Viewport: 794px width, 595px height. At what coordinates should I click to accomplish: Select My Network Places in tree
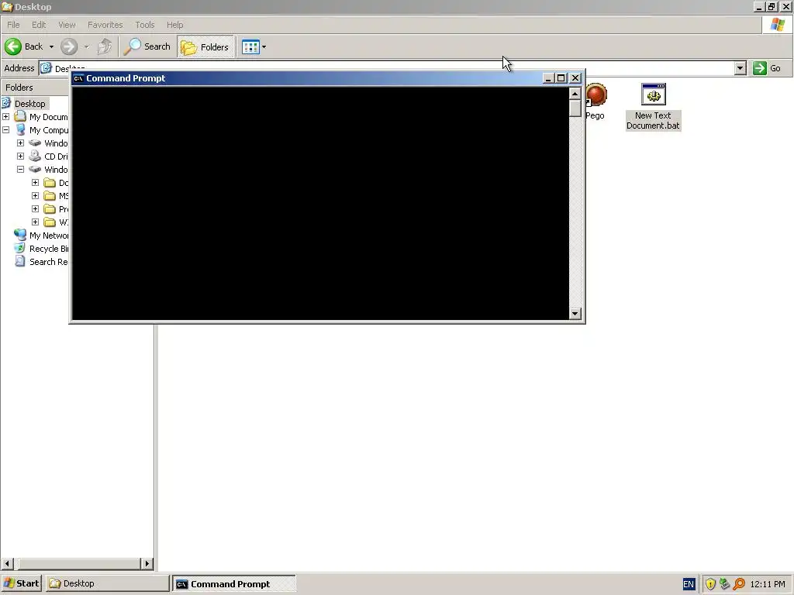(49, 236)
